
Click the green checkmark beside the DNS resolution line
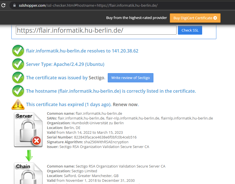[18, 51]
